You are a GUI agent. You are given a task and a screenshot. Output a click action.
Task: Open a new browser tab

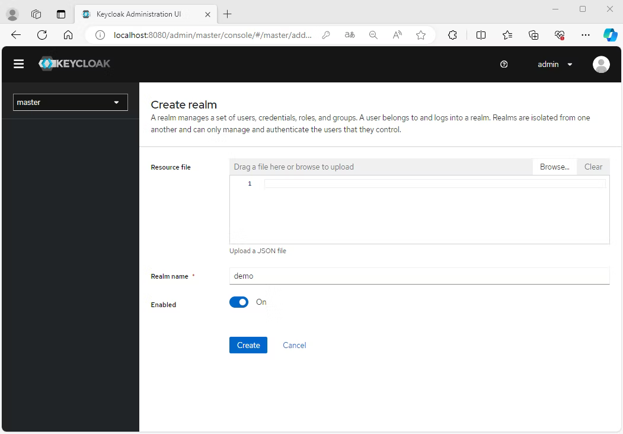[227, 14]
